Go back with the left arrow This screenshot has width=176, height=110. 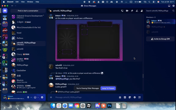click(12, 6)
